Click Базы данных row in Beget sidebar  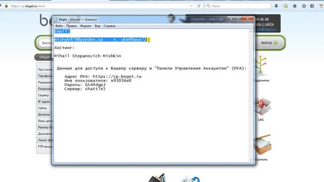coord(44,121)
